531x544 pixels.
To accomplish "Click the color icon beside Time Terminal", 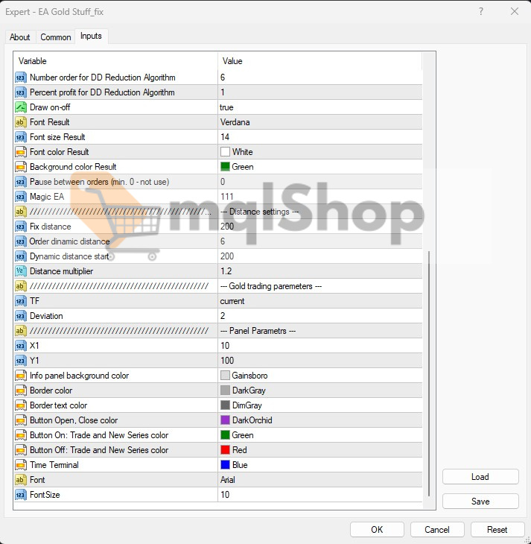I will [20, 465].
